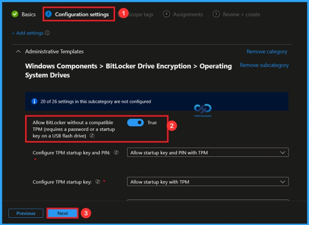
Task: Click the 'Allow BitLocker without a compatible TPM' label
Action: point(74,129)
